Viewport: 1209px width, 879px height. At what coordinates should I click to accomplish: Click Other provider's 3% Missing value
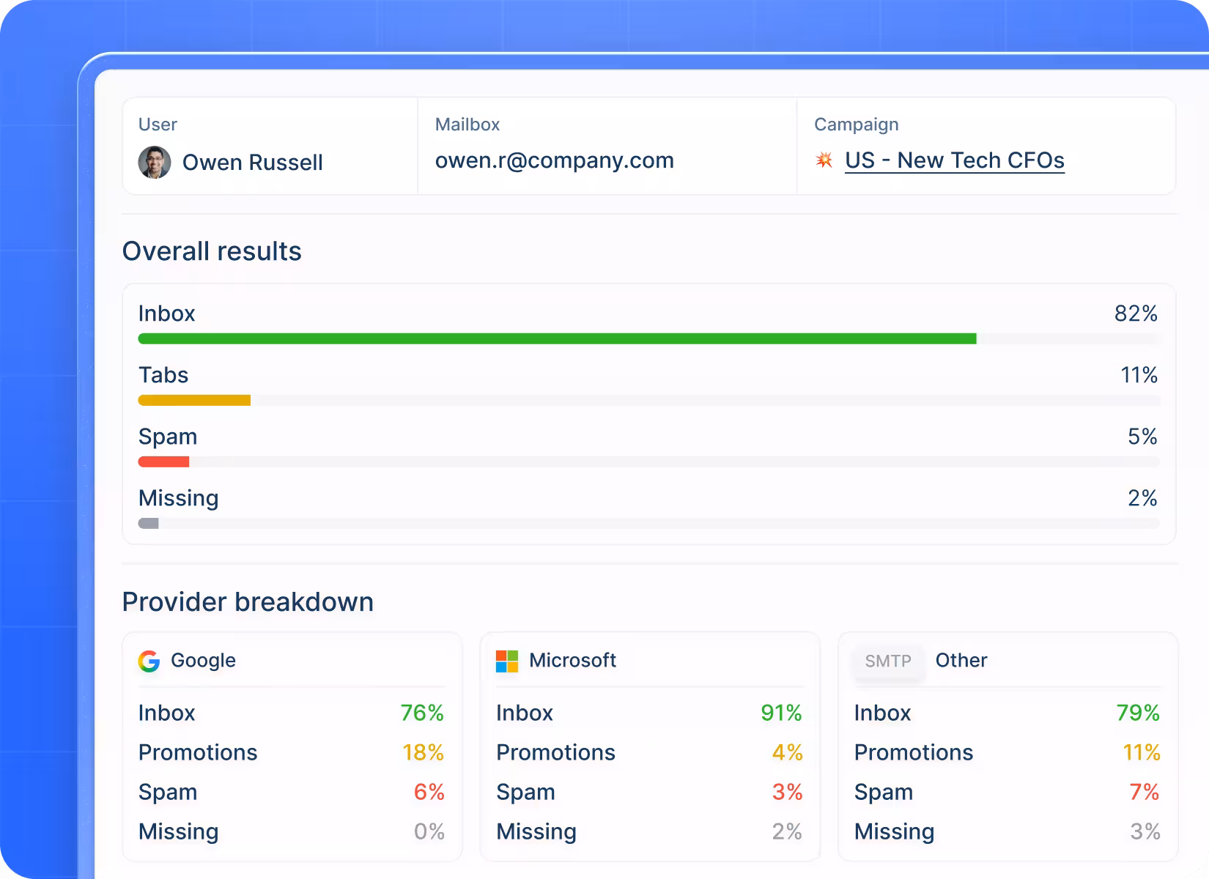point(1145,831)
